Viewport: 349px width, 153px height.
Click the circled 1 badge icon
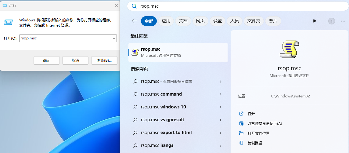(331, 21)
